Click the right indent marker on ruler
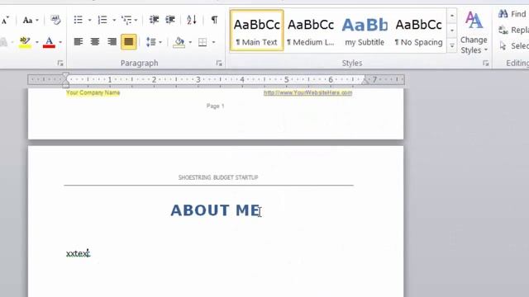The height and width of the screenshot is (297, 529). 365,81
